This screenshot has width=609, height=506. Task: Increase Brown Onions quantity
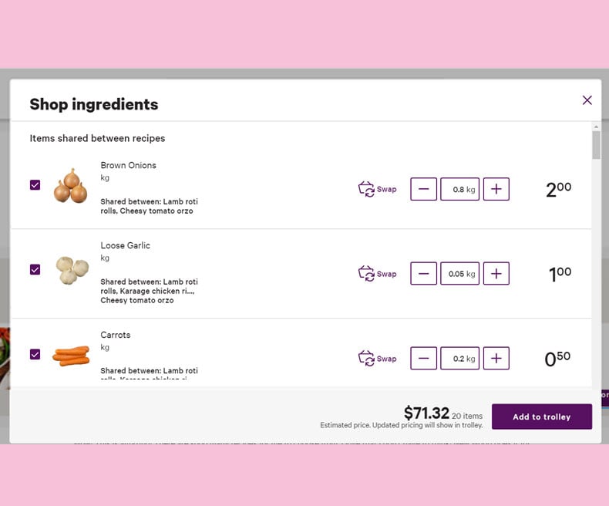pos(496,189)
